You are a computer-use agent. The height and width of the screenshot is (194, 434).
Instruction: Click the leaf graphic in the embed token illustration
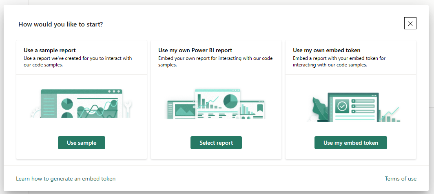[x=319, y=108]
